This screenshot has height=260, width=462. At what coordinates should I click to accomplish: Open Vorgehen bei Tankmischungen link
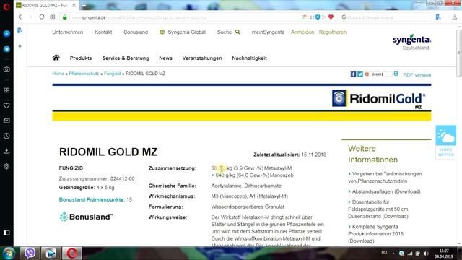click(x=385, y=178)
